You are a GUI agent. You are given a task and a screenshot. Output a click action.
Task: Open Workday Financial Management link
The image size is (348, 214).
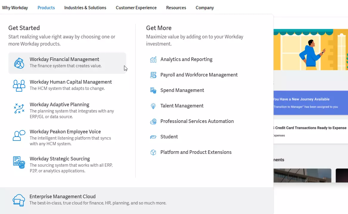[x=64, y=59]
